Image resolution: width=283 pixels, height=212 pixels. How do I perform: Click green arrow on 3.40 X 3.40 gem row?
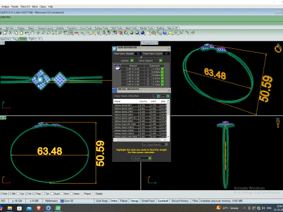pyautogui.click(x=163, y=69)
